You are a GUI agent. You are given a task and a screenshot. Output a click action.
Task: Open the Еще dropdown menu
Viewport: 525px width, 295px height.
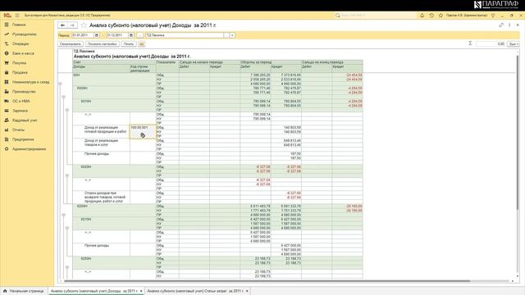tap(514, 43)
